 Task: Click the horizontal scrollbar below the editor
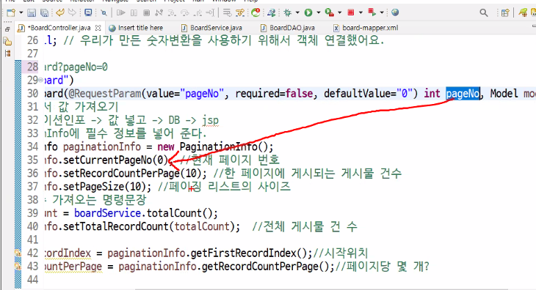pyautogui.click(x=322, y=289)
